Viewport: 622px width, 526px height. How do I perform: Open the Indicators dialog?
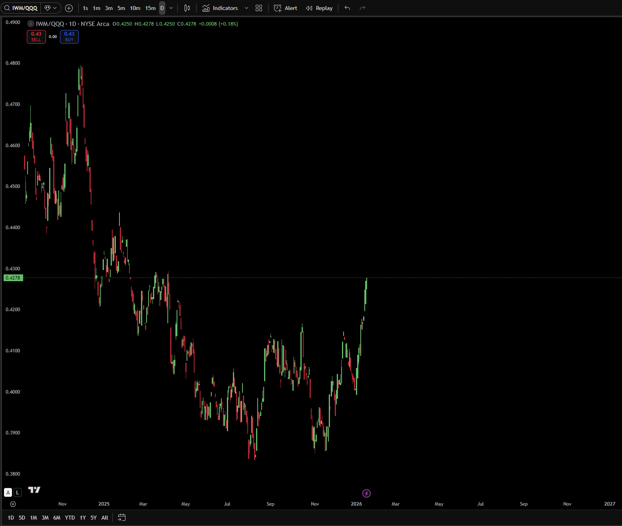[220, 8]
